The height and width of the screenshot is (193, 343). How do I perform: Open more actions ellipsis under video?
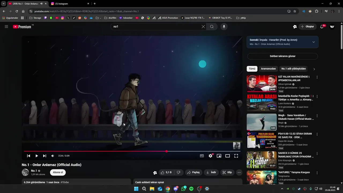click(x=239, y=172)
